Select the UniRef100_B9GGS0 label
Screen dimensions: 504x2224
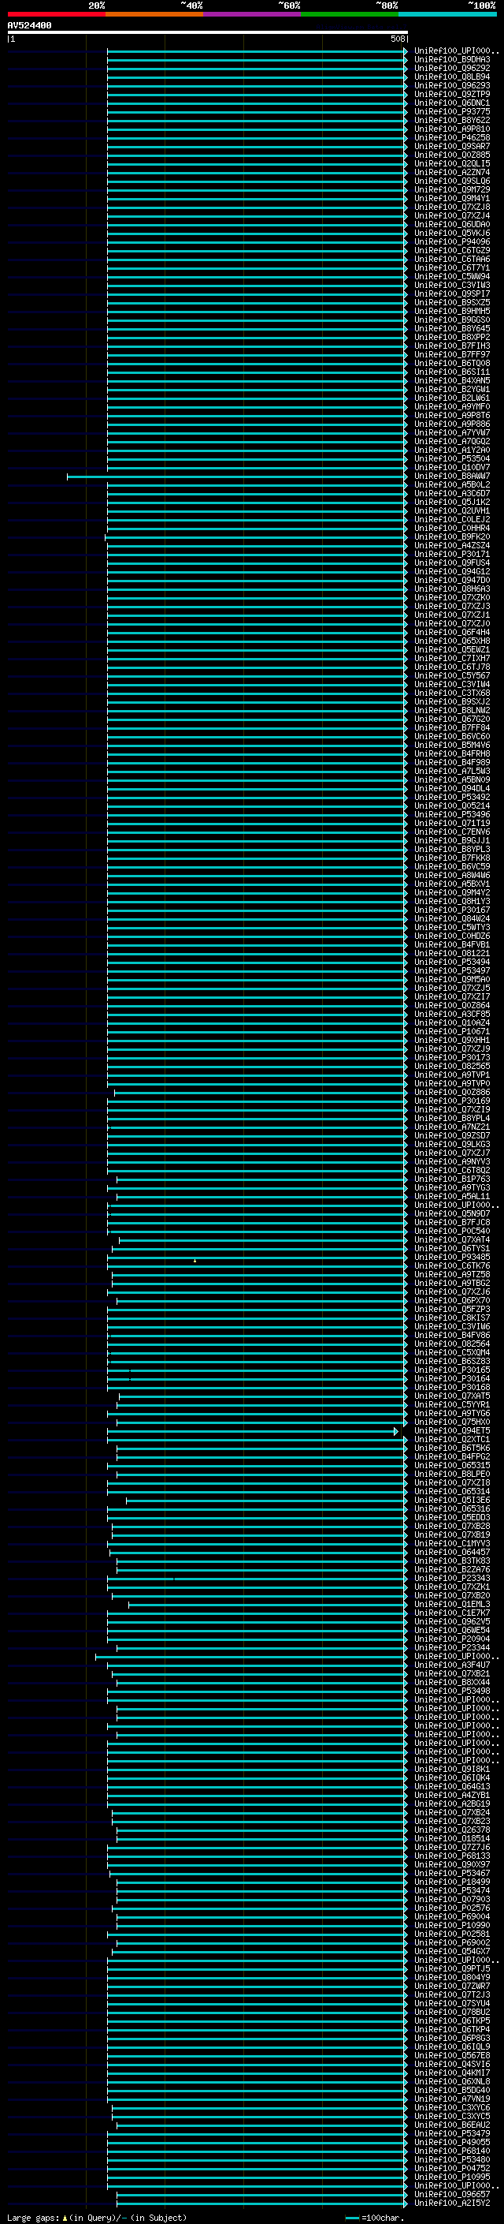pyautogui.click(x=452, y=320)
